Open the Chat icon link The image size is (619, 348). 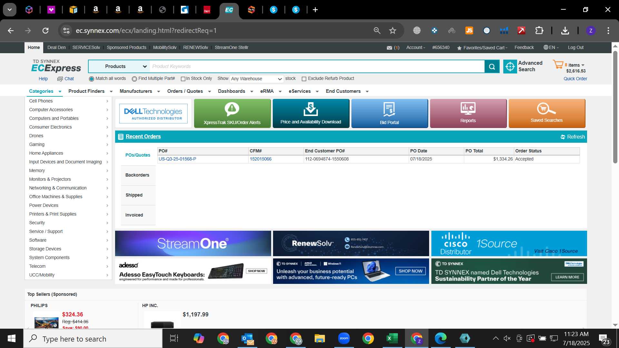[x=60, y=79]
